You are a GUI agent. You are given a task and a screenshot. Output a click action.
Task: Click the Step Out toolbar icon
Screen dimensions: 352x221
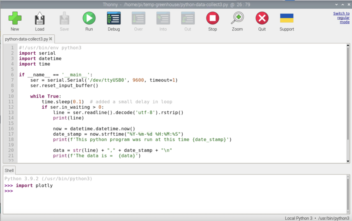188,18
